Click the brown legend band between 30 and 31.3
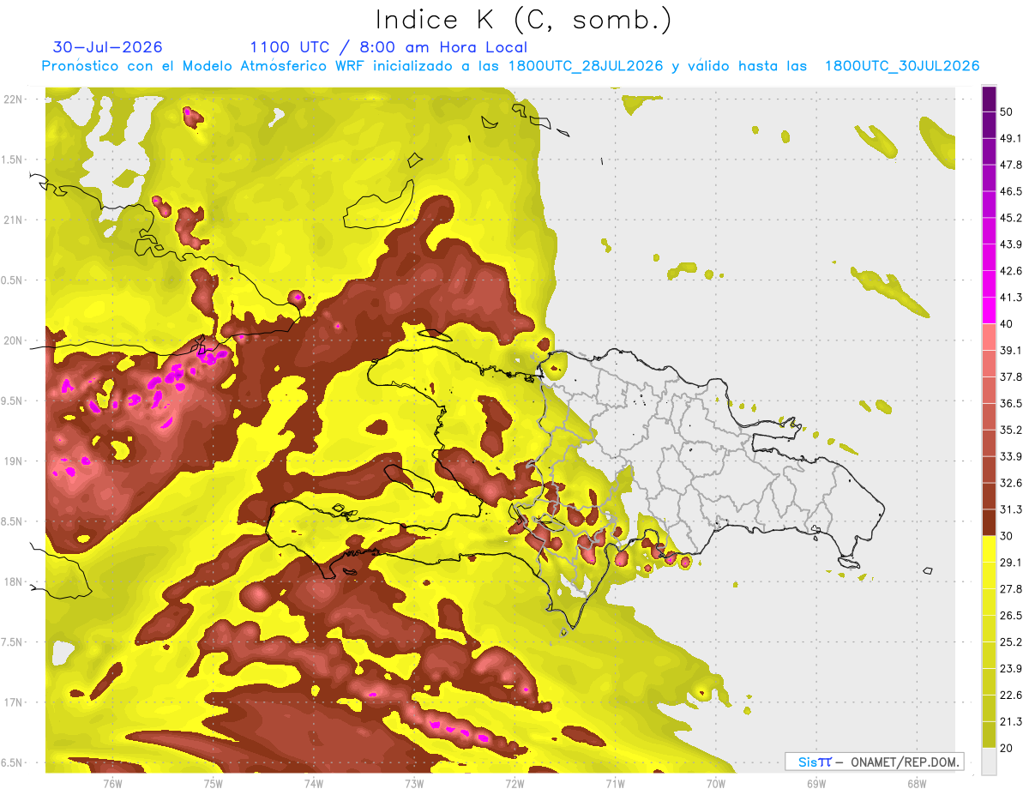 (989, 522)
